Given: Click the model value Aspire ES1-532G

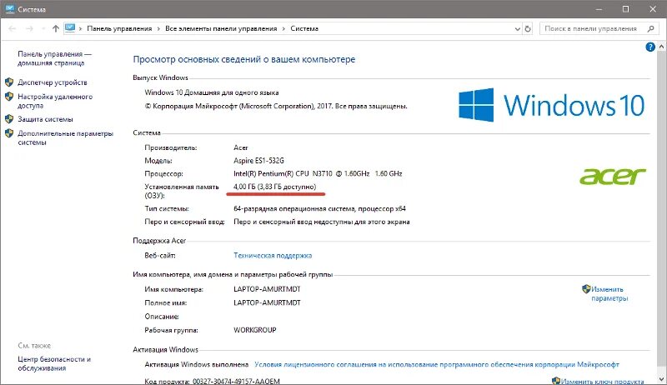Looking at the screenshot, I should (258, 161).
